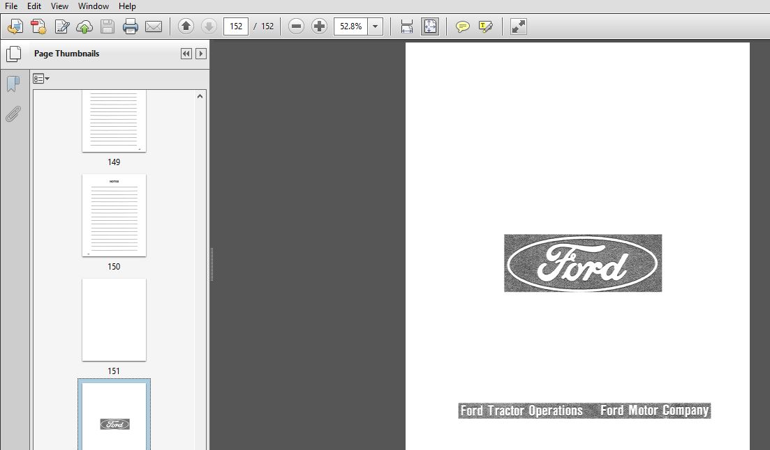Click the page number field

(236, 26)
